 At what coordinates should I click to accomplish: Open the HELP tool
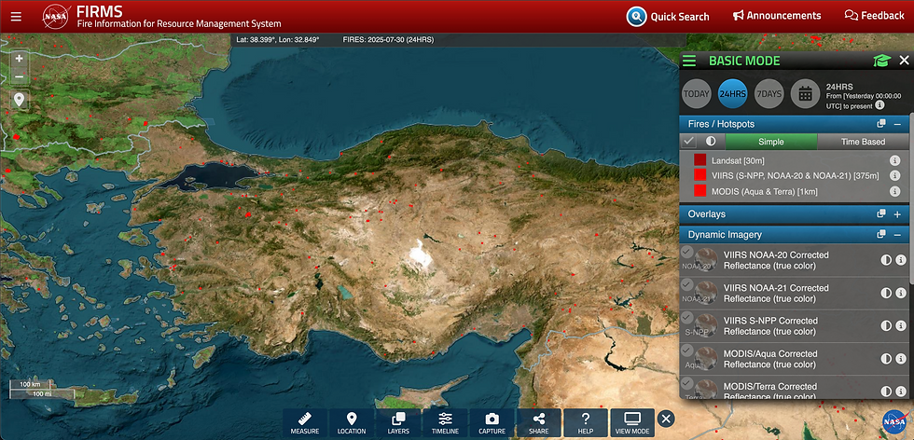(586, 423)
